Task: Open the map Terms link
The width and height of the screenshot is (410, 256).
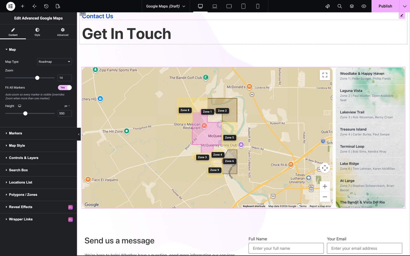Action: (303, 206)
